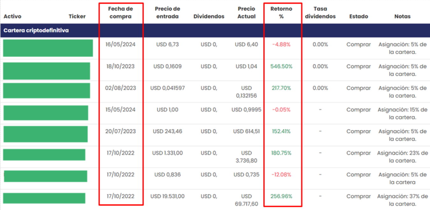Select the -0.05% return value
The width and height of the screenshot is (430, 210).
(281, 110)
